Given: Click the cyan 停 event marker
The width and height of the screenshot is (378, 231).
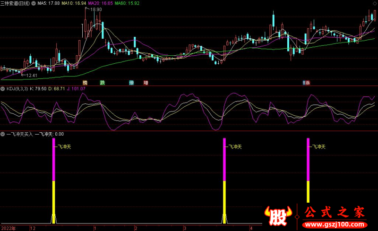Looking at the screenshot, I should point(131,83).
